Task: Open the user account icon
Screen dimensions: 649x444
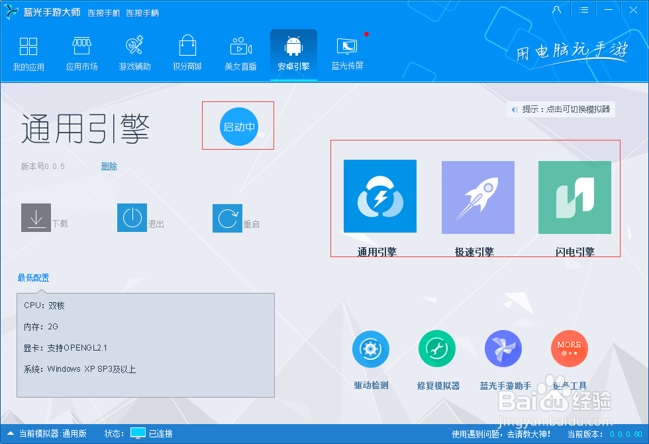Action: [557, 10]
